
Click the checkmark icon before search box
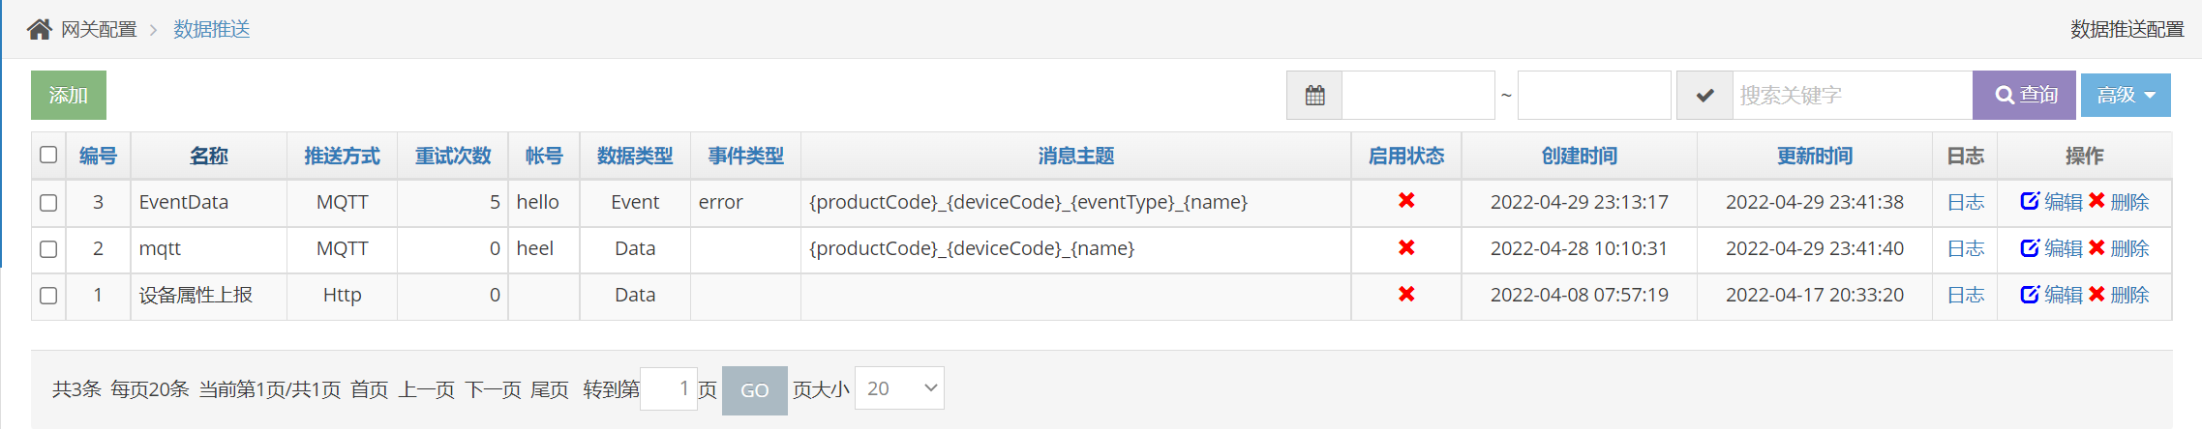(x=1704, y=96)
